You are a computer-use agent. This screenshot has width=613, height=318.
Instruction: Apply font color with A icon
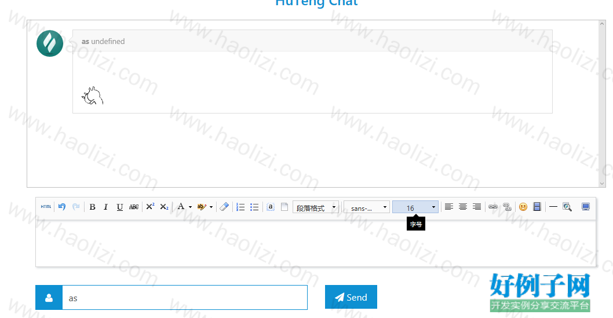tap(181, 207)
